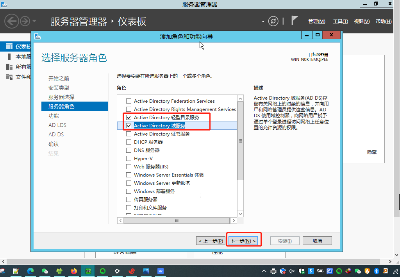
Task: Check Web 服务器(IIS) checkbox
Action: coord(129,166)
